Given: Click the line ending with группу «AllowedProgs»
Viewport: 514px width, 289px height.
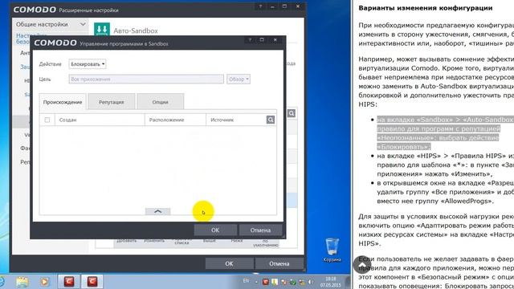Looking at the screenshot, I should 435,201.
